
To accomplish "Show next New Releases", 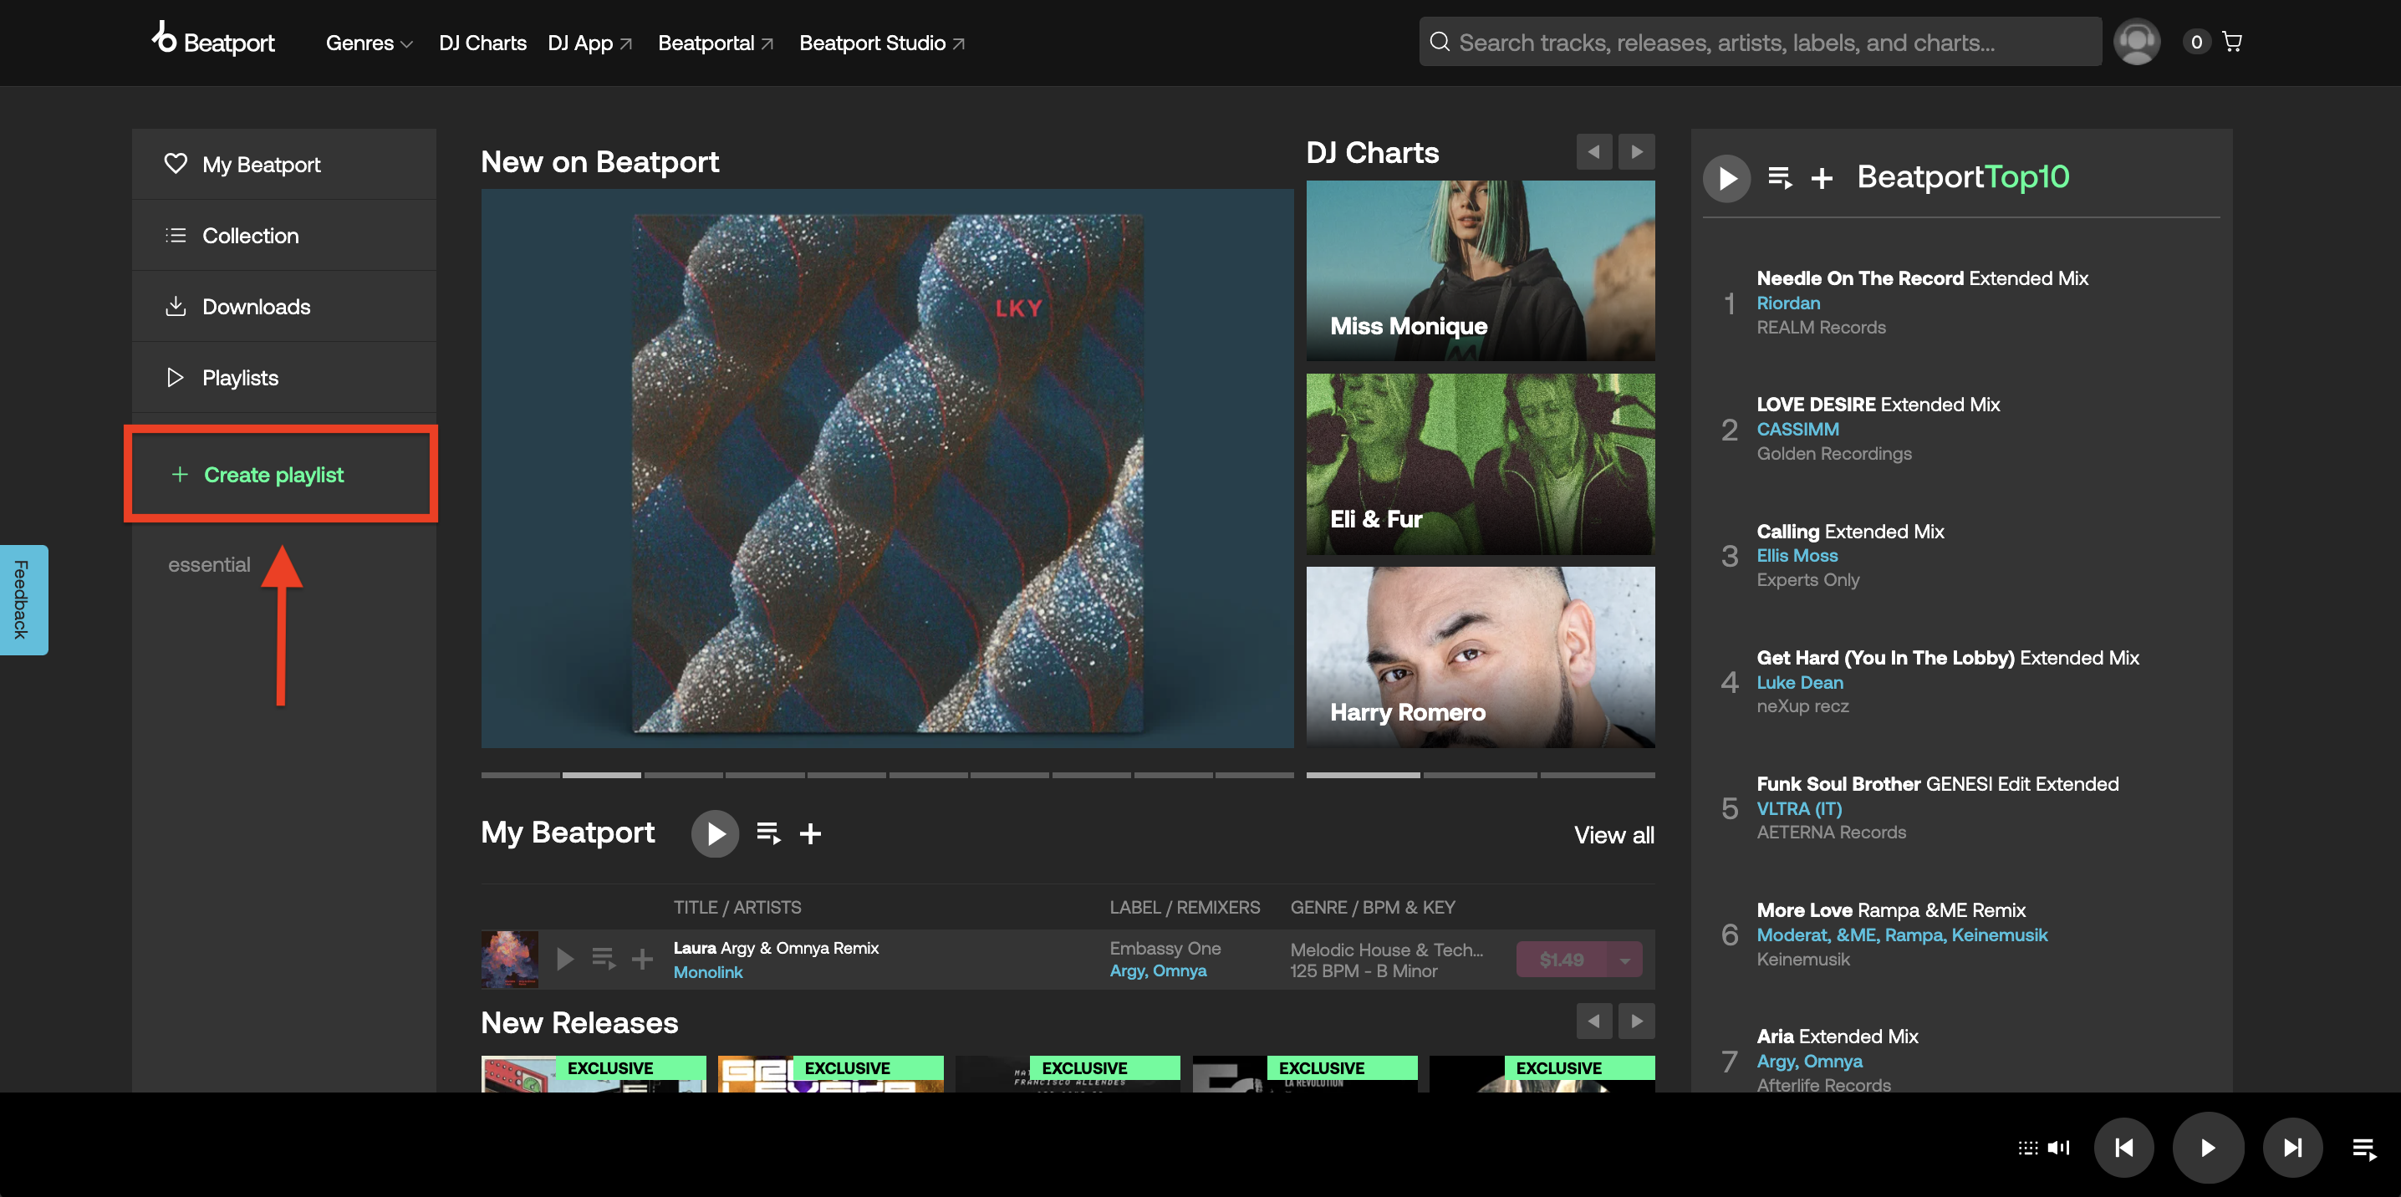I will 1637,1021.
